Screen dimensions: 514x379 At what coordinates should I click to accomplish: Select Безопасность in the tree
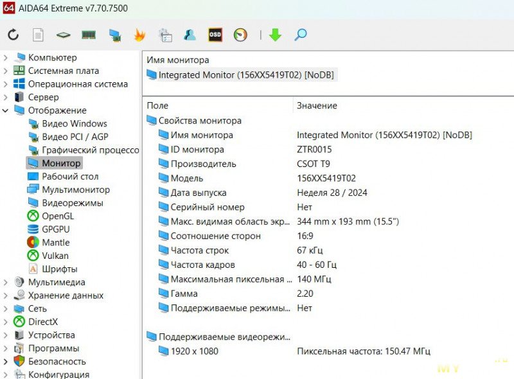click(x=50, y=362)
